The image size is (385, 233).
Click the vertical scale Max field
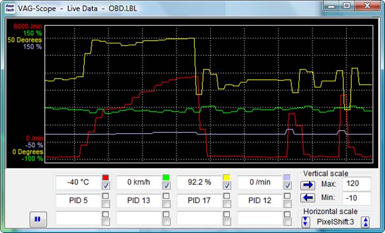tap(357, 184)
